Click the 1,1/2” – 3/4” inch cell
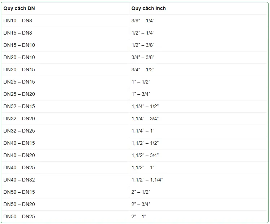The width and height of the screenshot is (270, 224). [145, 155]
